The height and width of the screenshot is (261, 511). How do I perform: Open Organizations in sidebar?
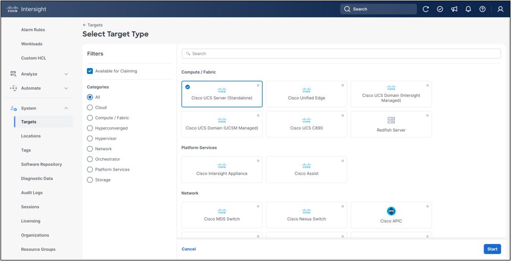pyautogui.click(x=35, y=235)
